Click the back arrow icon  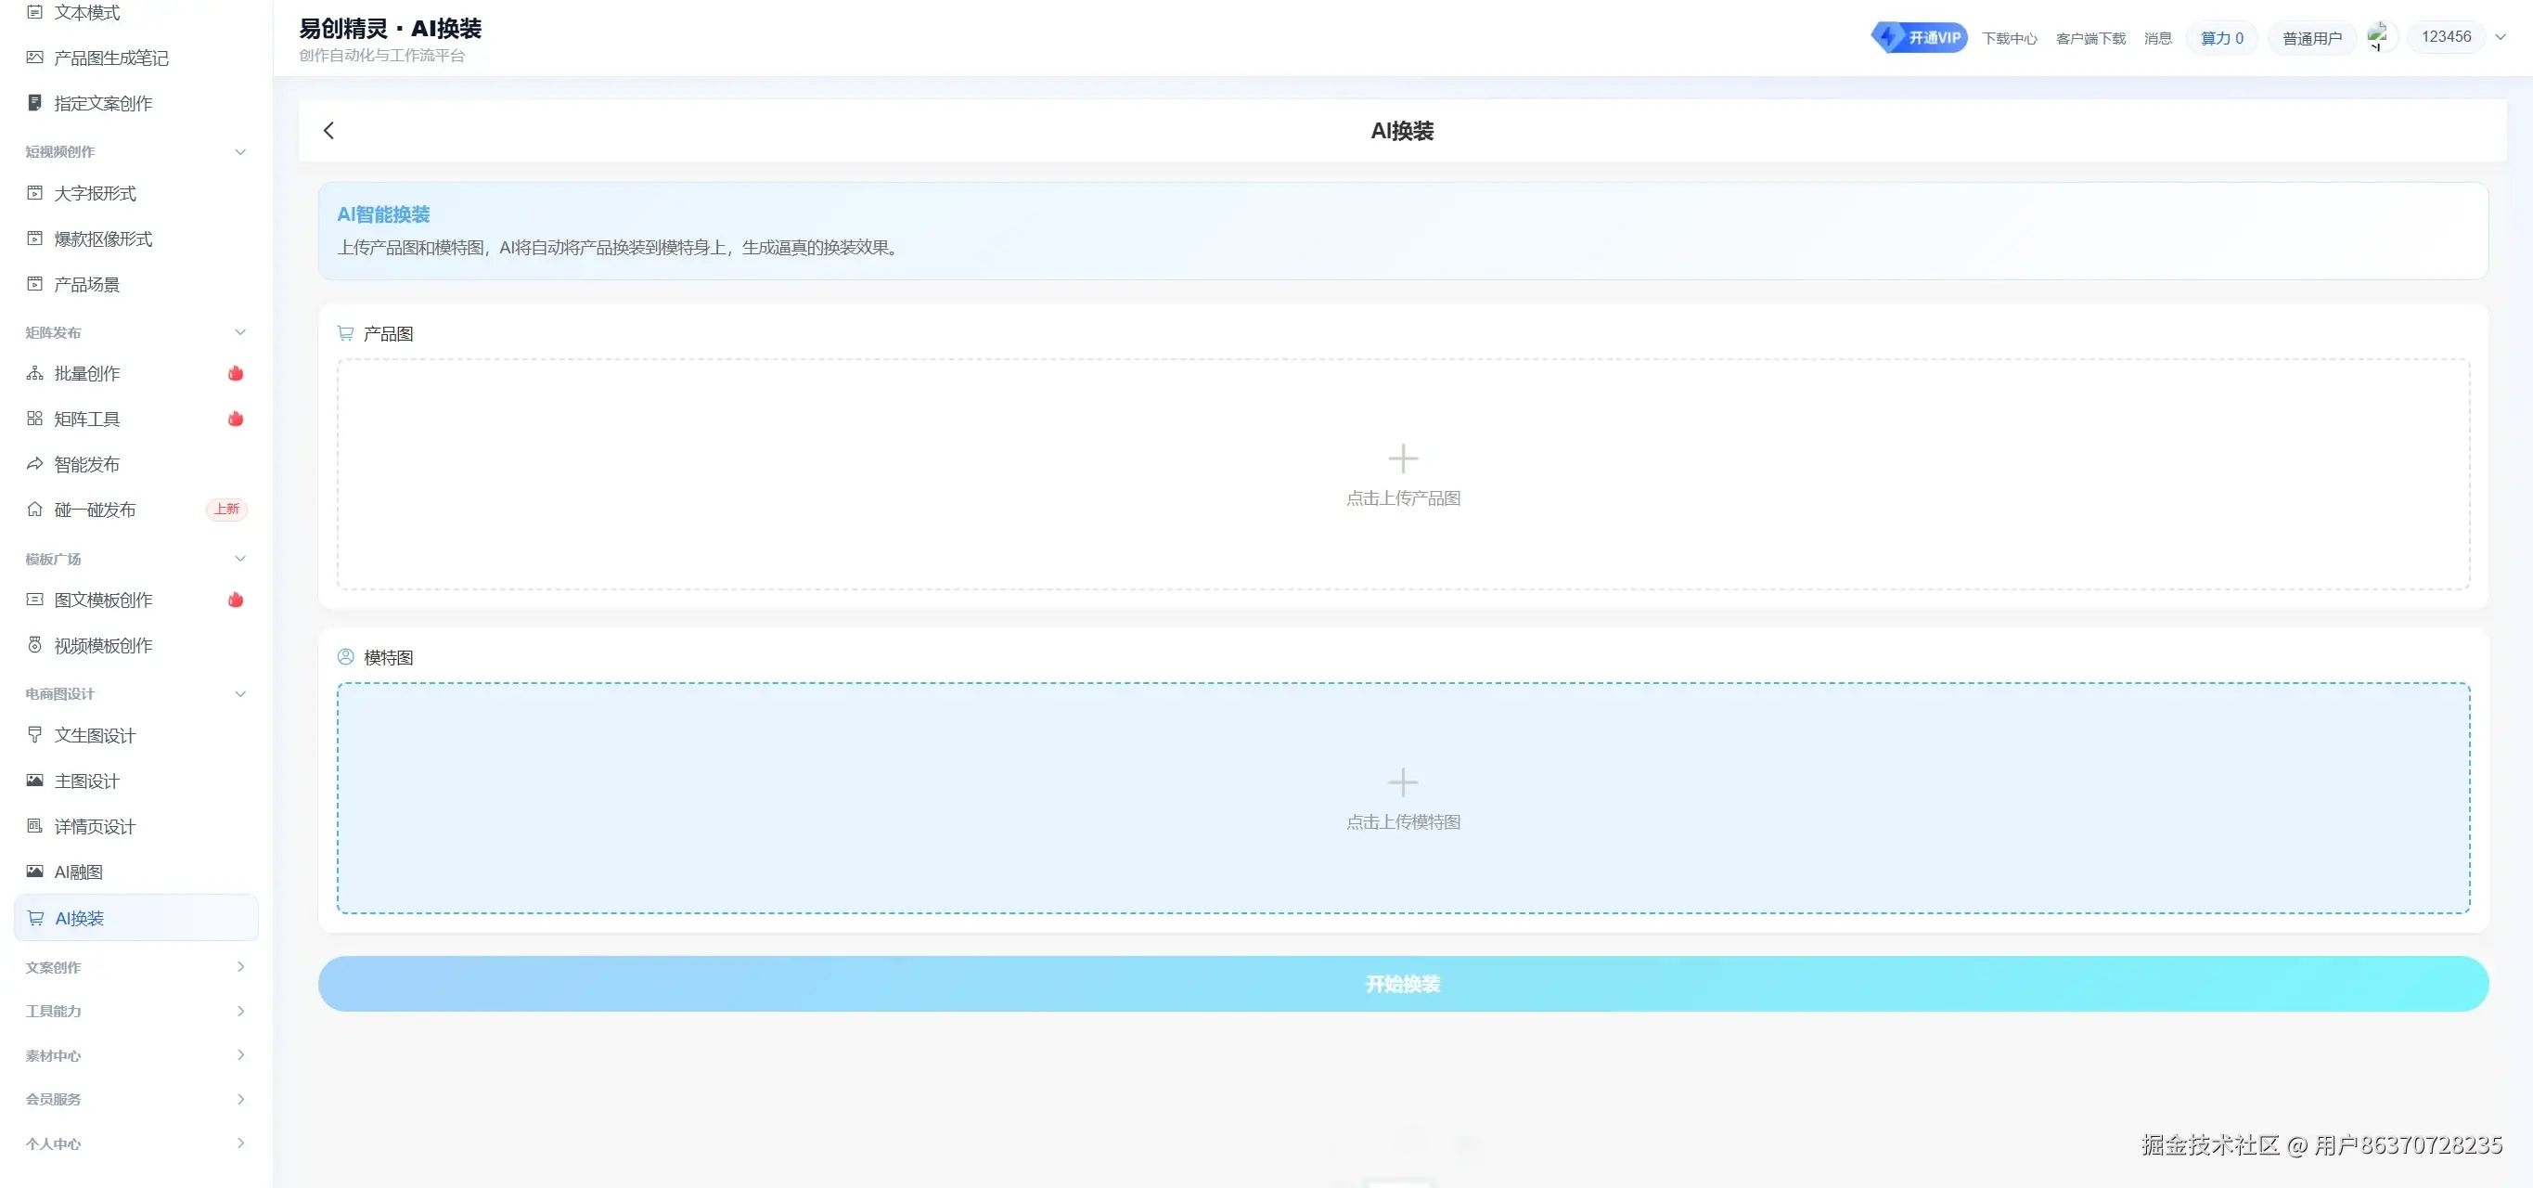[329, 131]
